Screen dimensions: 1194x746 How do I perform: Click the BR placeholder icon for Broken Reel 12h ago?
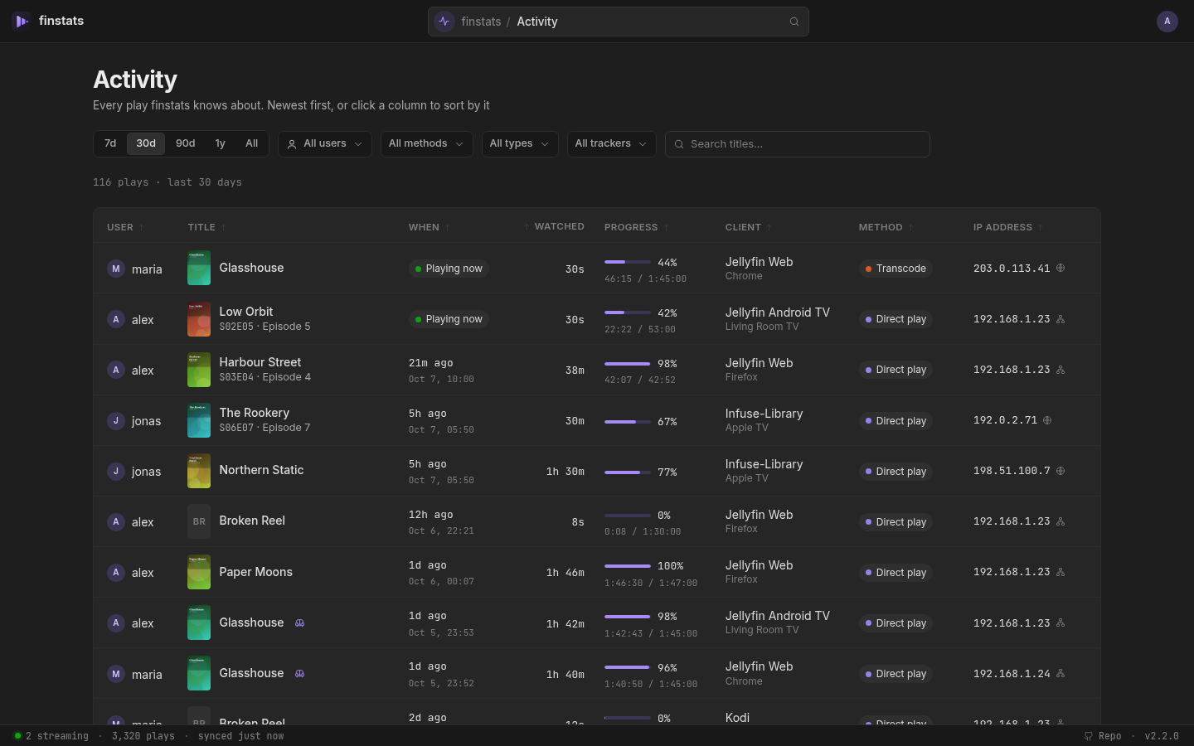click(x=199, y=521)
